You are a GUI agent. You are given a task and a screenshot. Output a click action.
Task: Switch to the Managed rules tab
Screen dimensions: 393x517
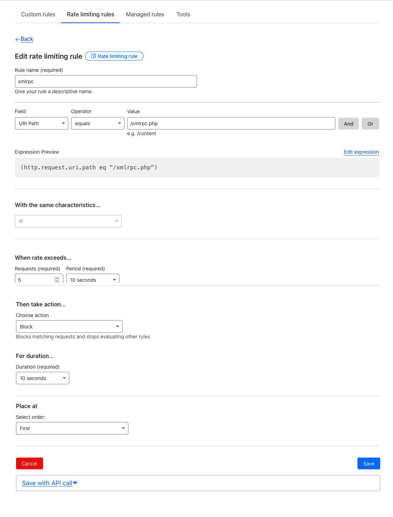click(x=145, y=15)
